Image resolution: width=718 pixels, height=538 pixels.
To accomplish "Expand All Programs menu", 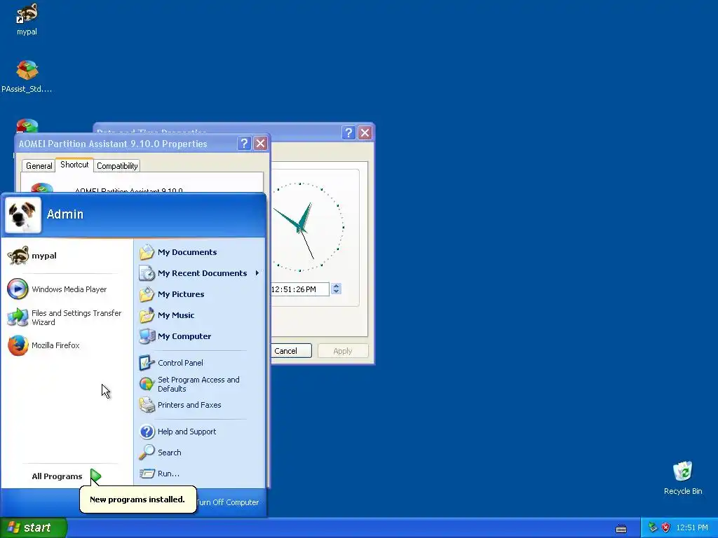I will [65, 476].
